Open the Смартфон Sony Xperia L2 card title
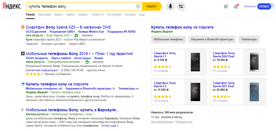Screen dimensions: 276x131 click(x=165, y=85)
